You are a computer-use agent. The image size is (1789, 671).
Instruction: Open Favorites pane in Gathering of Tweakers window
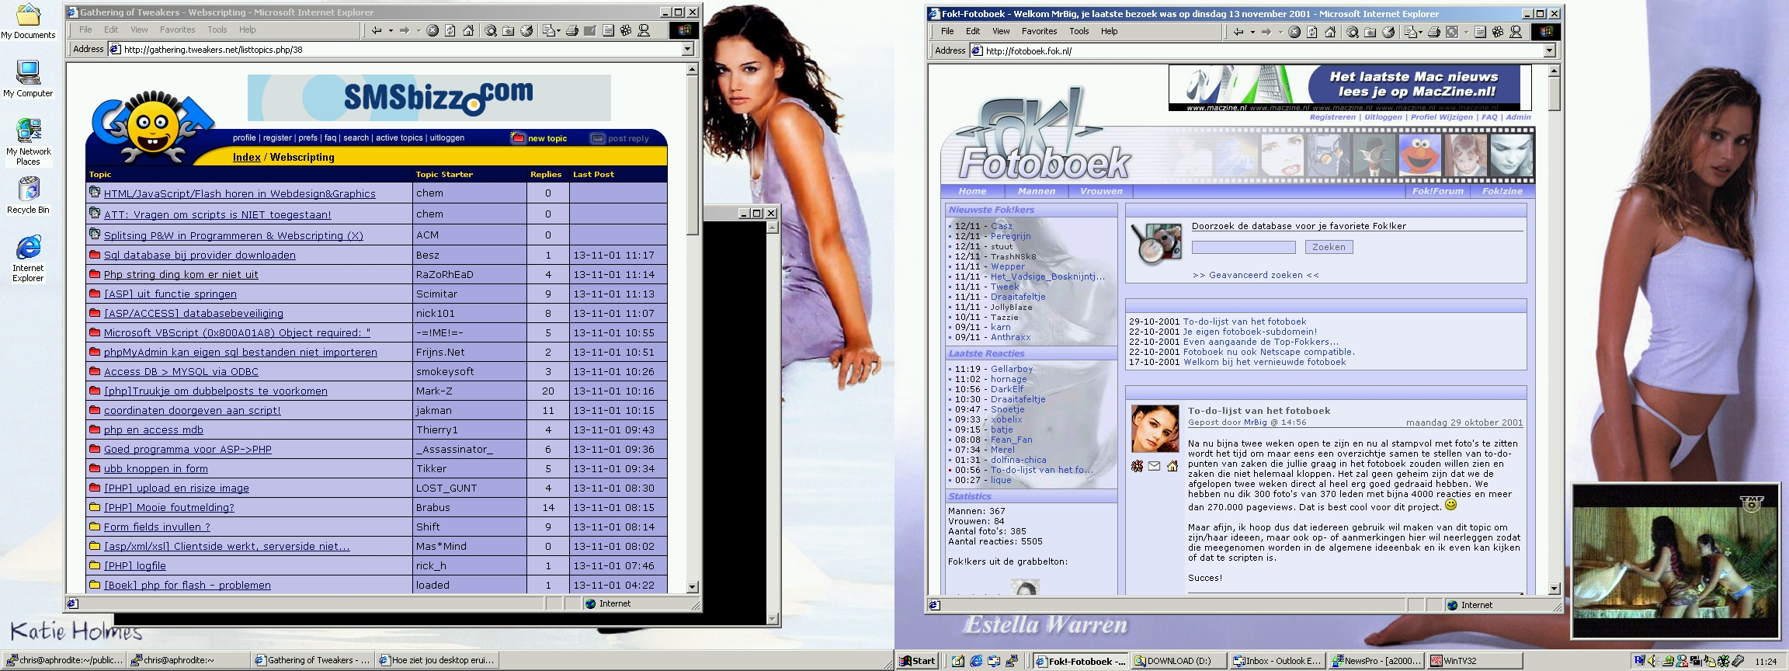pos(508,30)
